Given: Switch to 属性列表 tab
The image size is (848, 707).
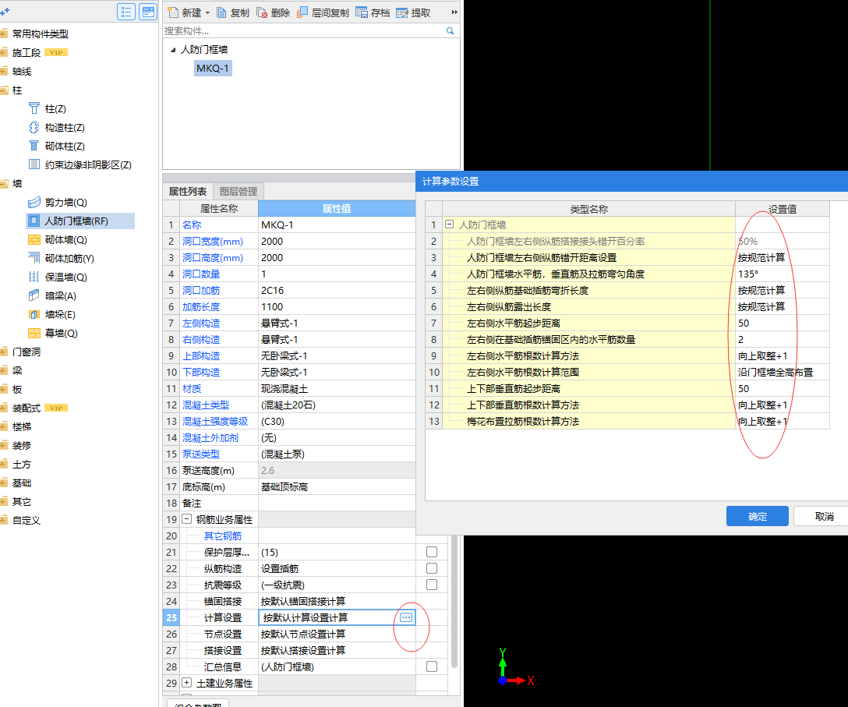Looking at the screenshot, I should 188,191.
